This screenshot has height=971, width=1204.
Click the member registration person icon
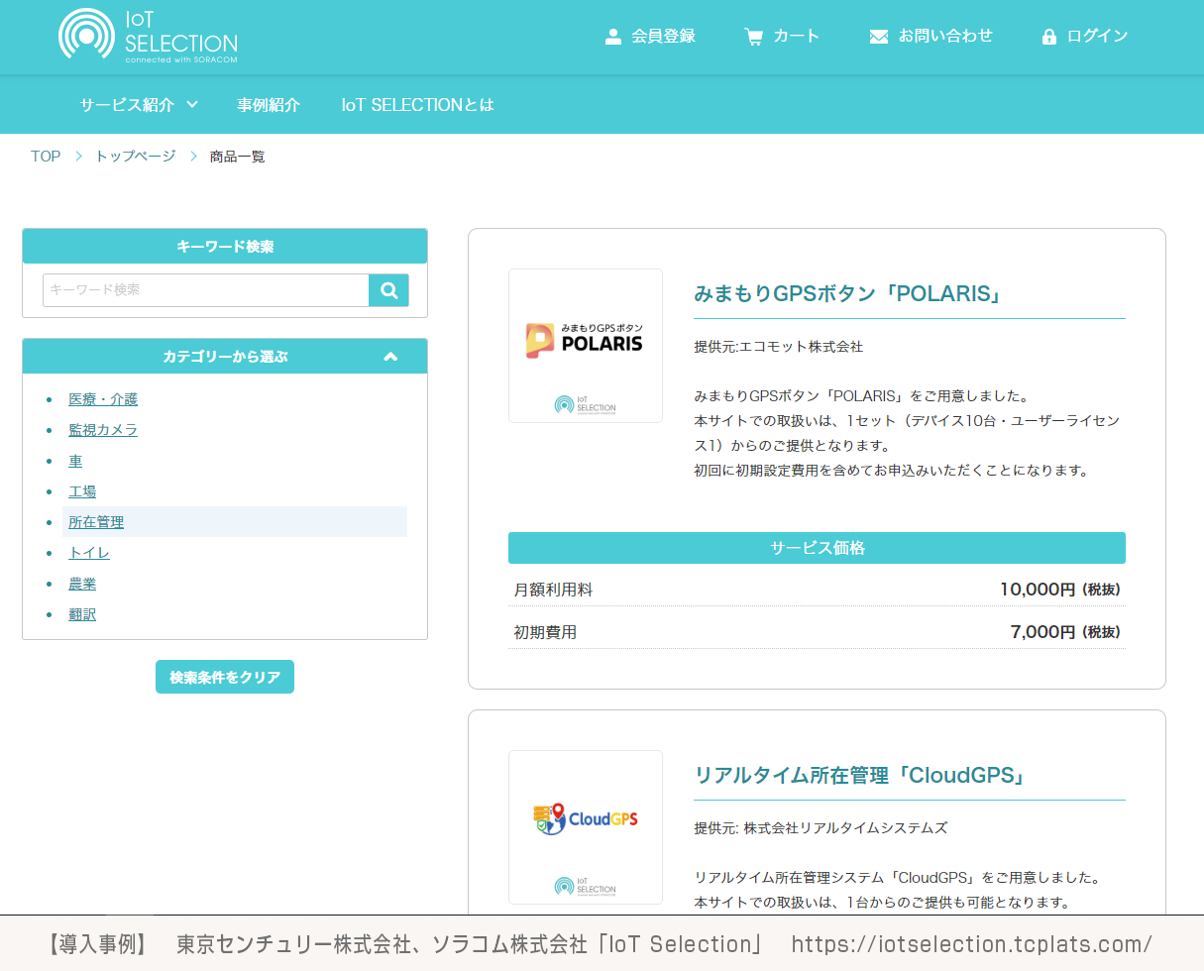click(x=612, y=37)
